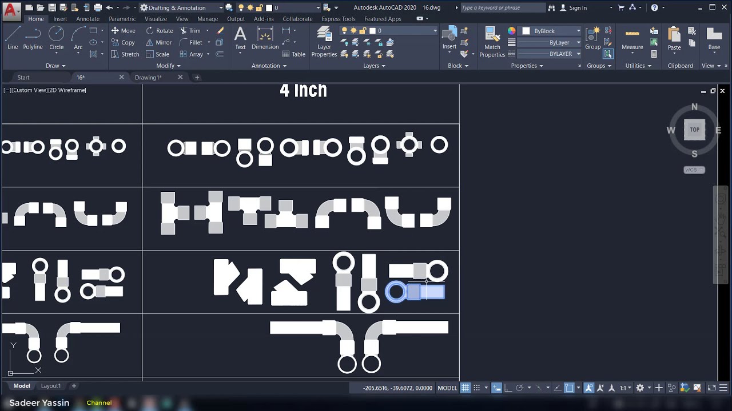Activate the Rotate command
732x411 pixels.
tap(159, 31)
